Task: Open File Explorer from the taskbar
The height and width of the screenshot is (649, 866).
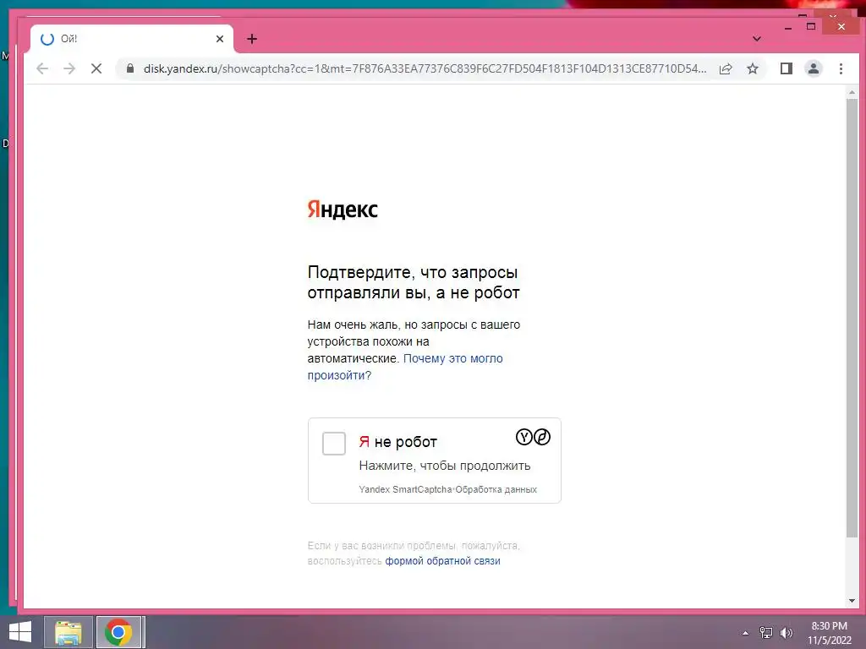Action: [68, 632]
